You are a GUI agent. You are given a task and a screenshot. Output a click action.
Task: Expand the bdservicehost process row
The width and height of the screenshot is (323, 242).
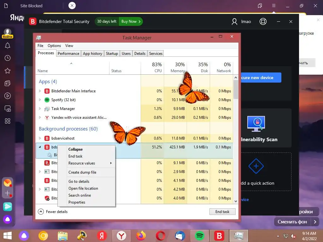click(40, 138)
